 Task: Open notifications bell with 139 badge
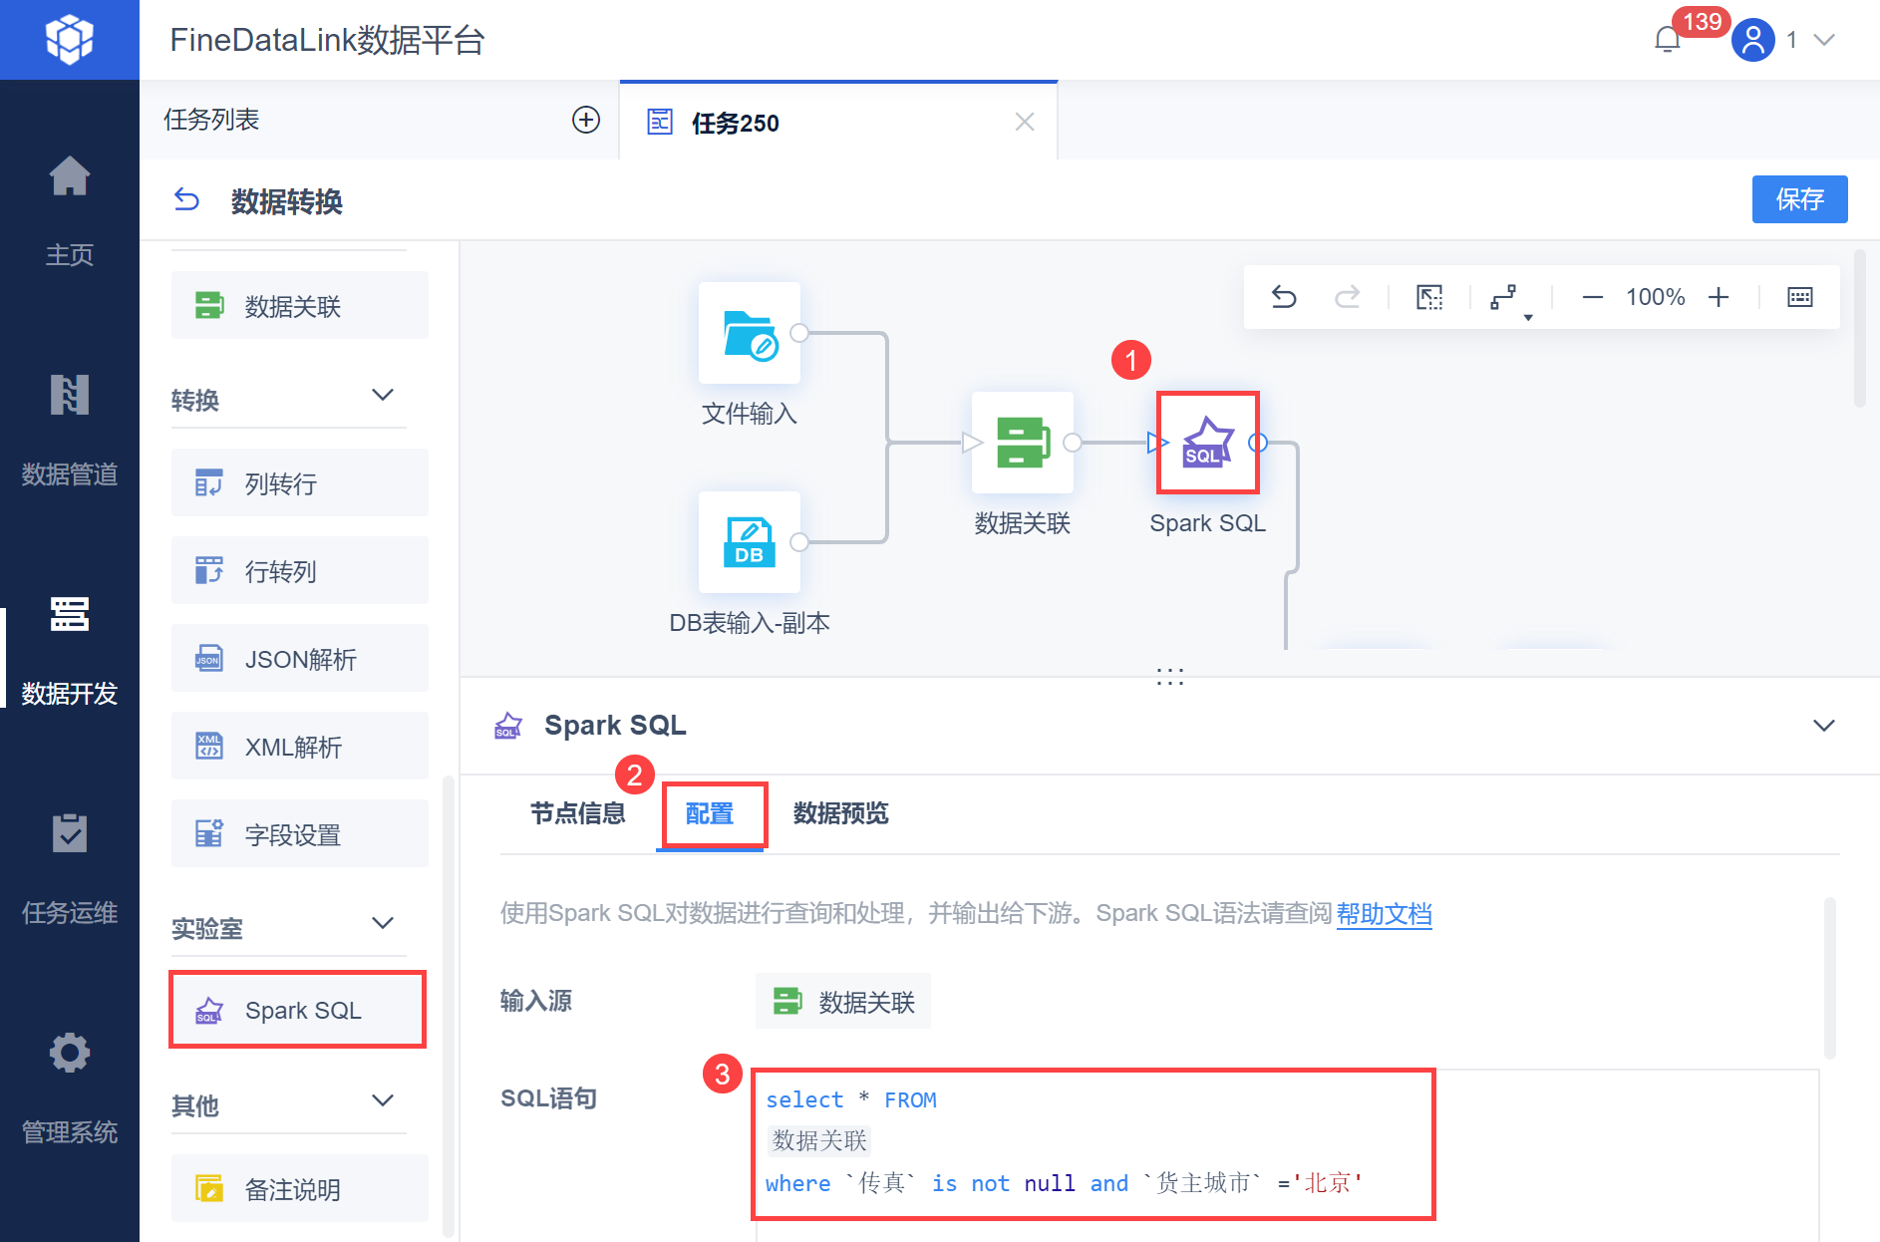point(1668,40)
